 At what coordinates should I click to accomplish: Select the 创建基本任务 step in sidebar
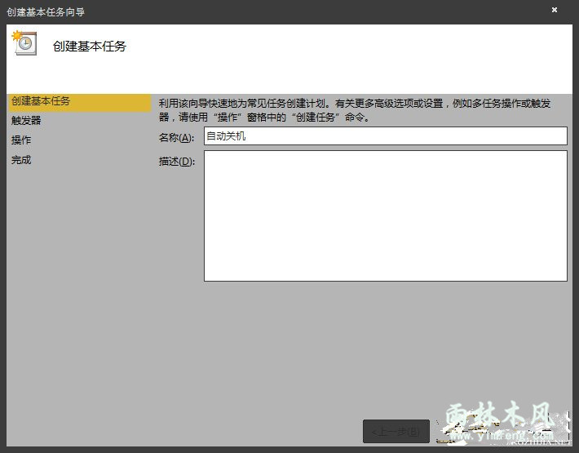(x=78, y=102)
